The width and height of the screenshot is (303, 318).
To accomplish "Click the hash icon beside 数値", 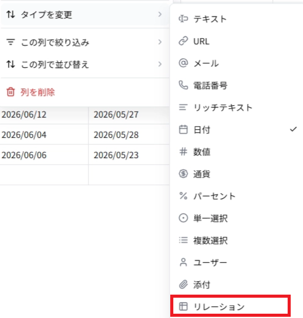I will click(x=183, y=152).
